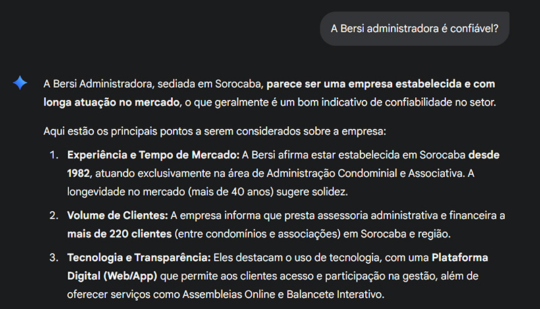This screenshot has width=540, height=309.
Task: Click list number 2 marker
Action: point(54,216)
